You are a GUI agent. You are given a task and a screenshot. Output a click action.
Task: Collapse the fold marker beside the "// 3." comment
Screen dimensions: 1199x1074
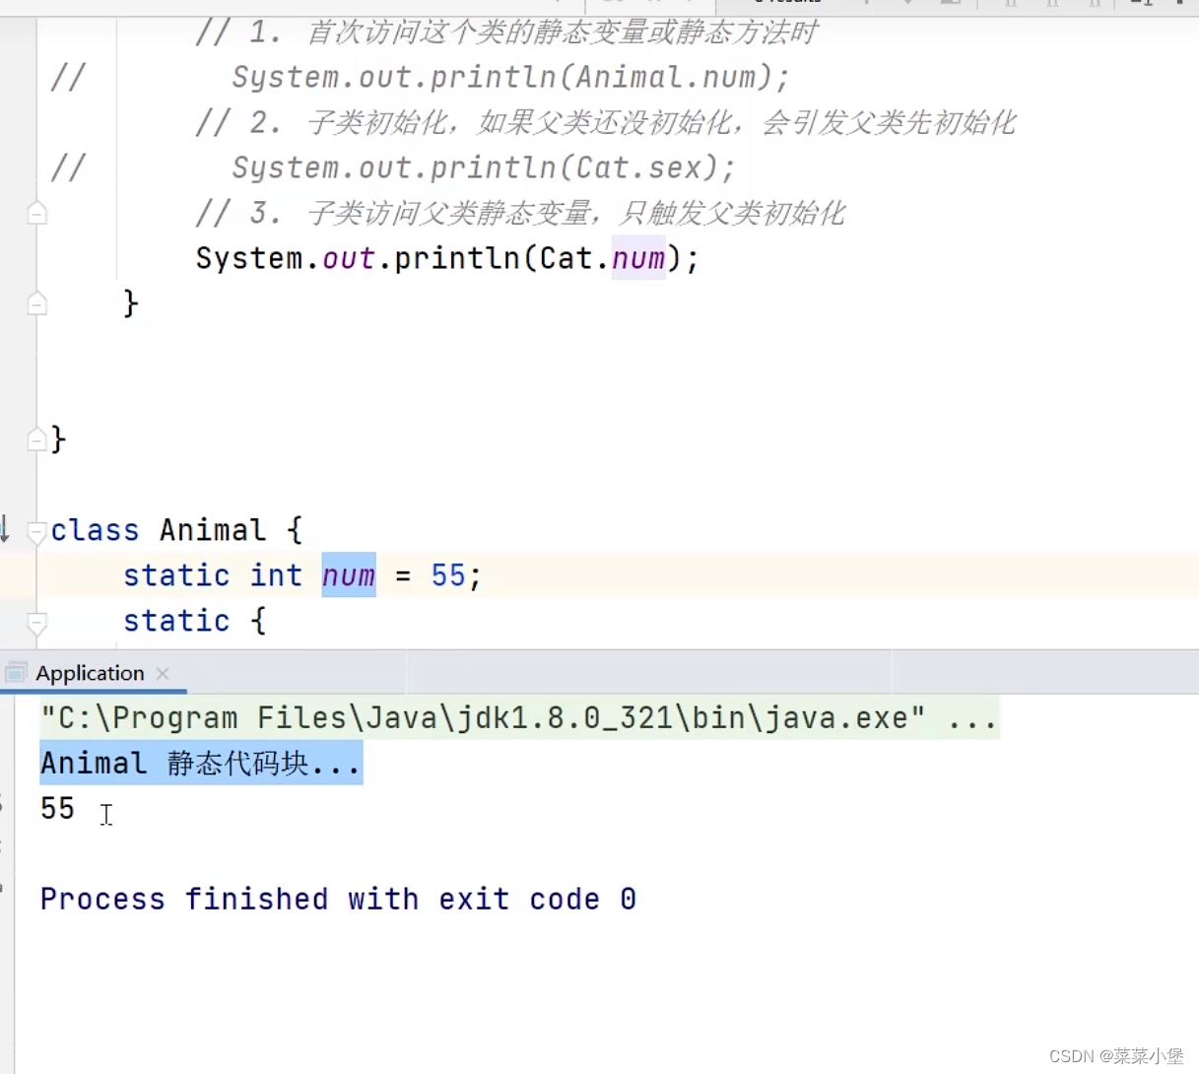pos(37,213)
